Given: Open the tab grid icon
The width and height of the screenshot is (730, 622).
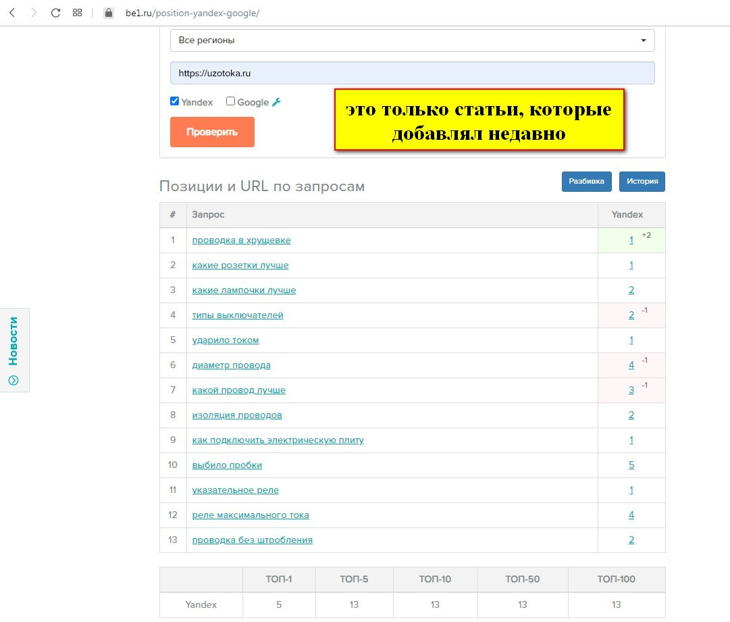Looking at the screenshot, I should point(77,13).
